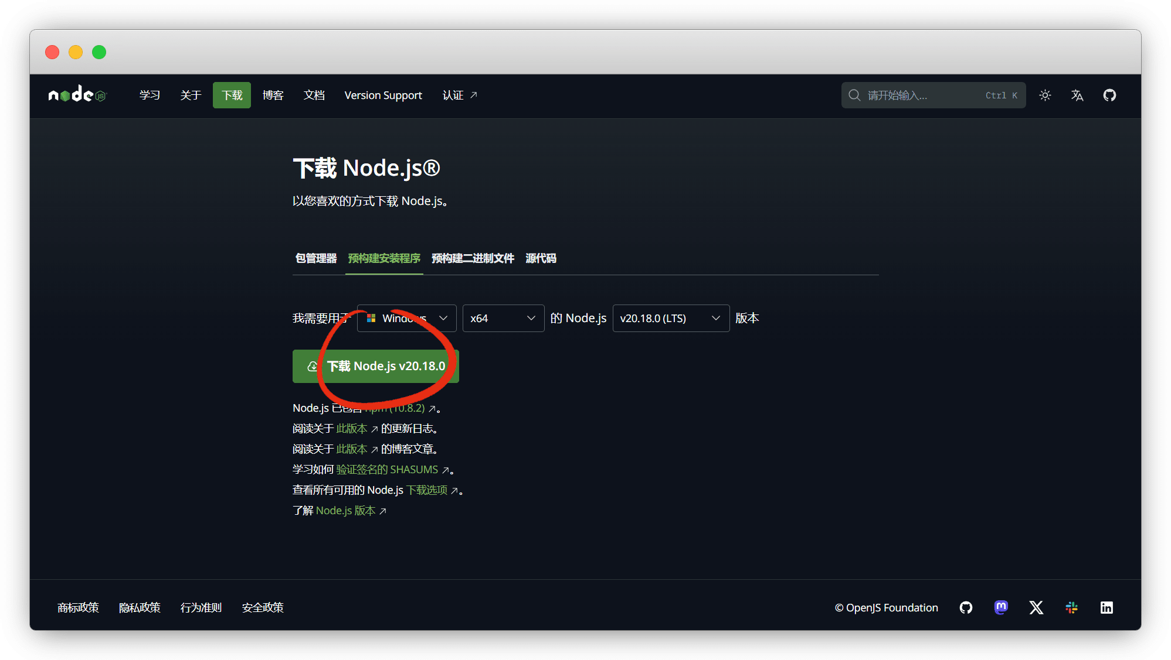
Task: Expand the v20.18.0 (LTS) version dropdown
Action: point(670,318)
